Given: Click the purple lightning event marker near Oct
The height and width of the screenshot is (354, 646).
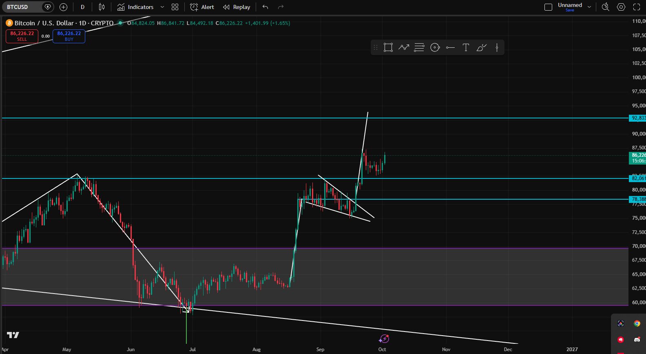Looking at the screenshot, I should click(x=384, y=338).
